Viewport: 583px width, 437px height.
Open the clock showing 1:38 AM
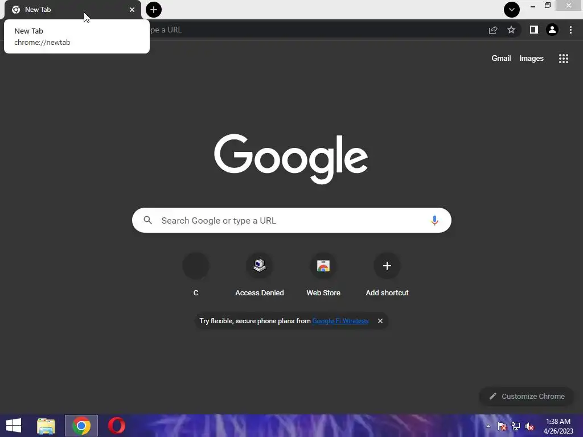tap(558, 426)
